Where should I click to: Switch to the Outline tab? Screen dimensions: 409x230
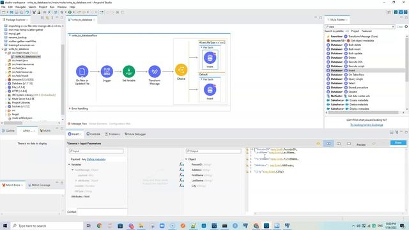(x=8, y=130)
